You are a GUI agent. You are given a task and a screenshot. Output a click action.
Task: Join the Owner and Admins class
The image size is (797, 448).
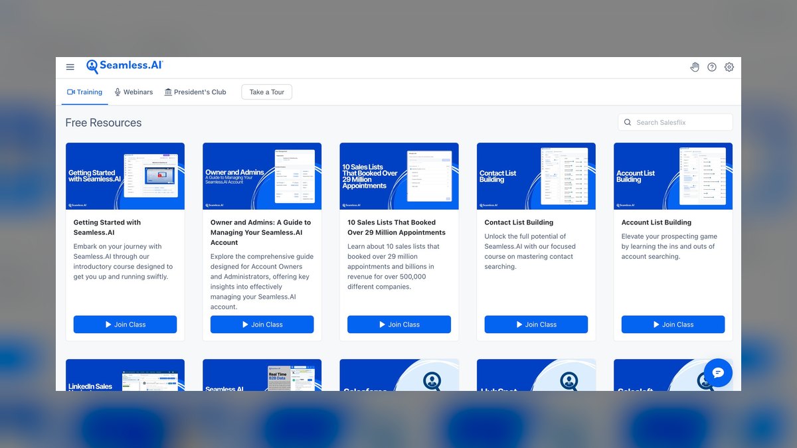click(262, 325)
